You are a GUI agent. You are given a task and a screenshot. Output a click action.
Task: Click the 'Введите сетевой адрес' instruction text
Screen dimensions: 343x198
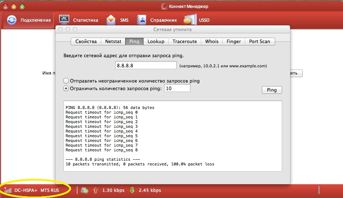124,56
